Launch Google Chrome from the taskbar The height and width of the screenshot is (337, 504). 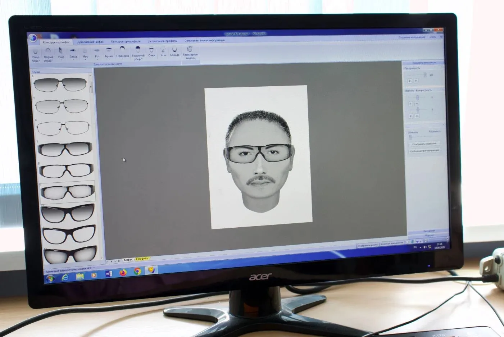(137, 271)
